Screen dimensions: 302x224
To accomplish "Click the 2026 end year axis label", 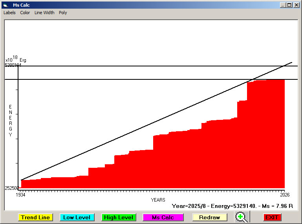I will pyautogui.click(x=284, y=195).
